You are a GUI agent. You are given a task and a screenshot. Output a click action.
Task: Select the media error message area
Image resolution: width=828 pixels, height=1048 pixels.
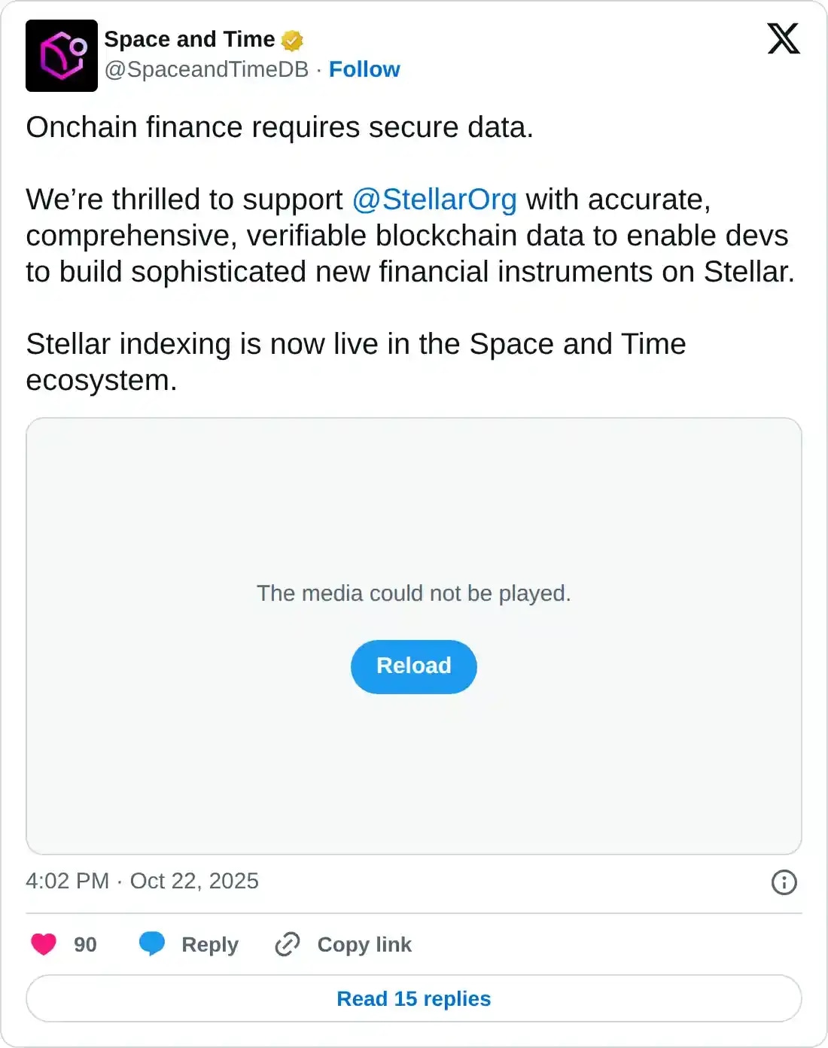tap(413, 593)
